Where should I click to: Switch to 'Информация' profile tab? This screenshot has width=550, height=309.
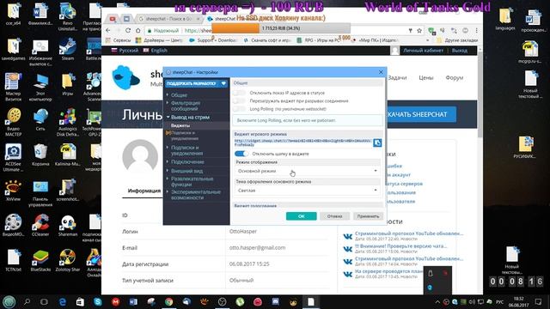144,191
